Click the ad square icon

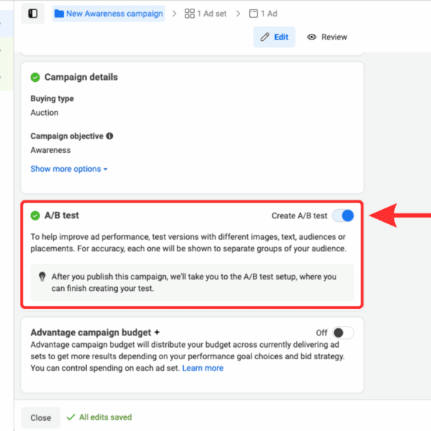253,14
